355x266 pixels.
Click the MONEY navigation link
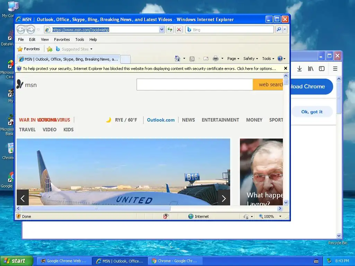(x=254, y=120)
